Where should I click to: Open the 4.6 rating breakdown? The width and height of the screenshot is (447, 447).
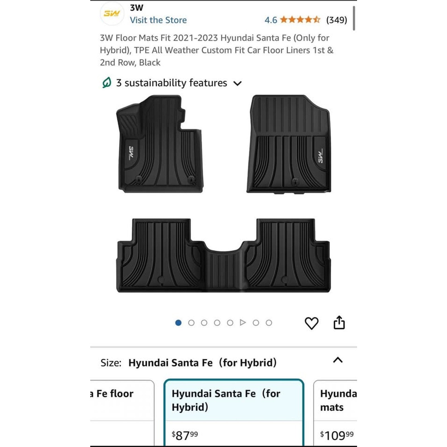pos(271,20)
